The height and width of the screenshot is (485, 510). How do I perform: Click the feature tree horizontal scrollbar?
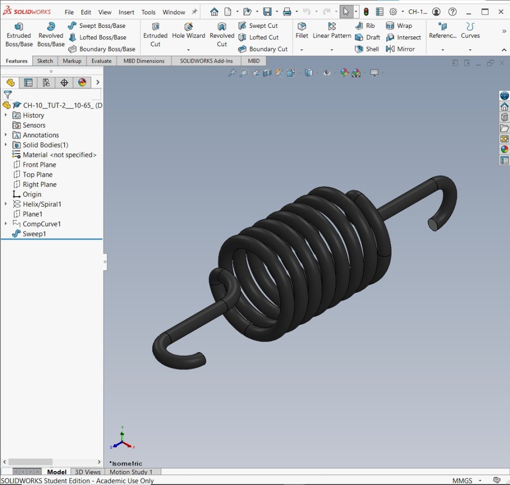coord(30,462)
